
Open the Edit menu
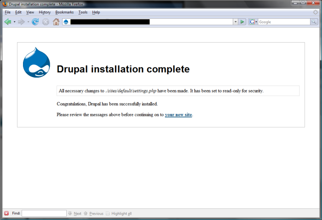point(18,12)
